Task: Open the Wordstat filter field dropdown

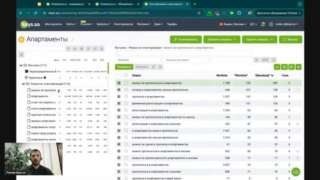Action: coord(139,60)
